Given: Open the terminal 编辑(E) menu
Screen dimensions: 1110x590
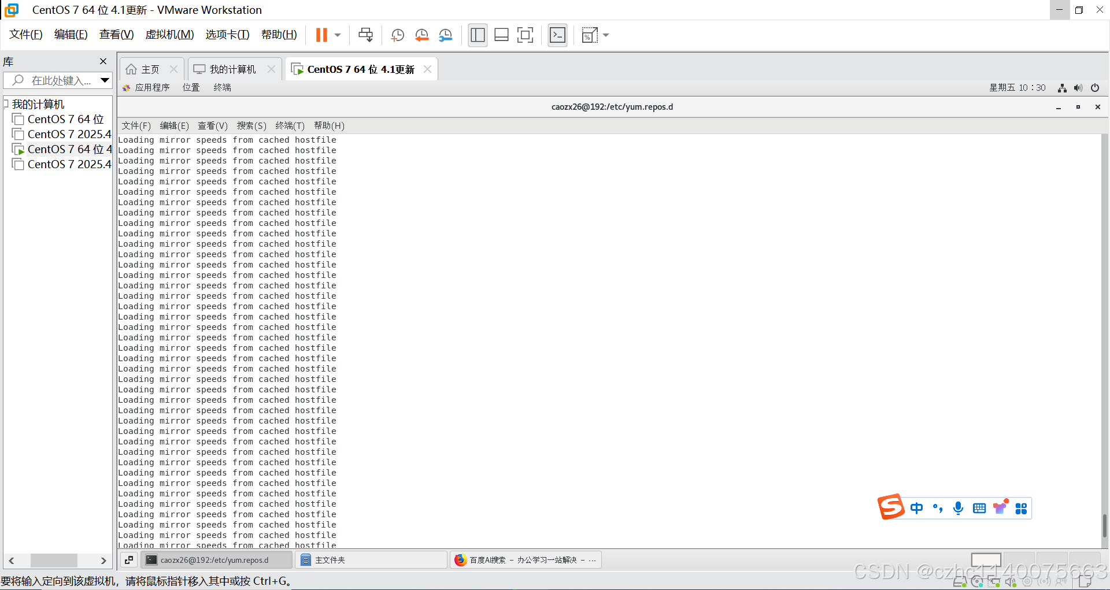Looking at the screenshot, I should pos(174,125).
